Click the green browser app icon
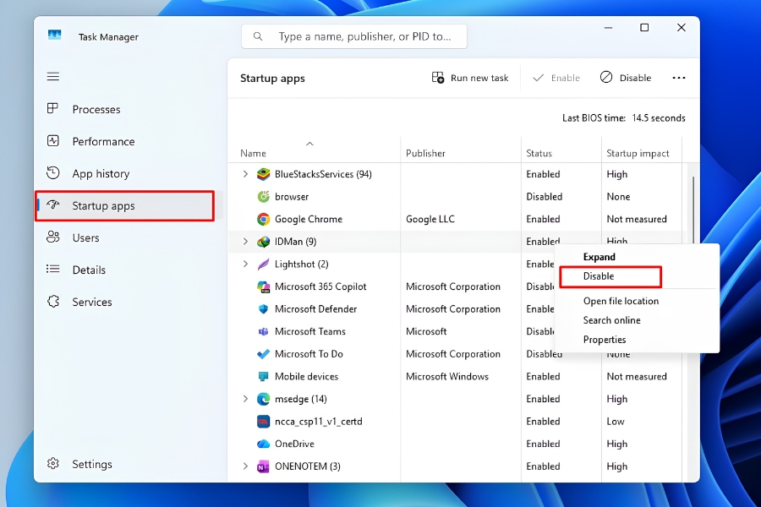Image resolution: width=761 pixels, height=507 pixels. click(x=263, y=197)
